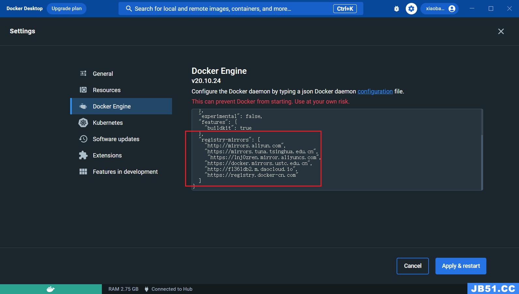Click the "buildkit": true line
Image resolution: width=519 pixels, height=294 pixels.
coord(228,128)
